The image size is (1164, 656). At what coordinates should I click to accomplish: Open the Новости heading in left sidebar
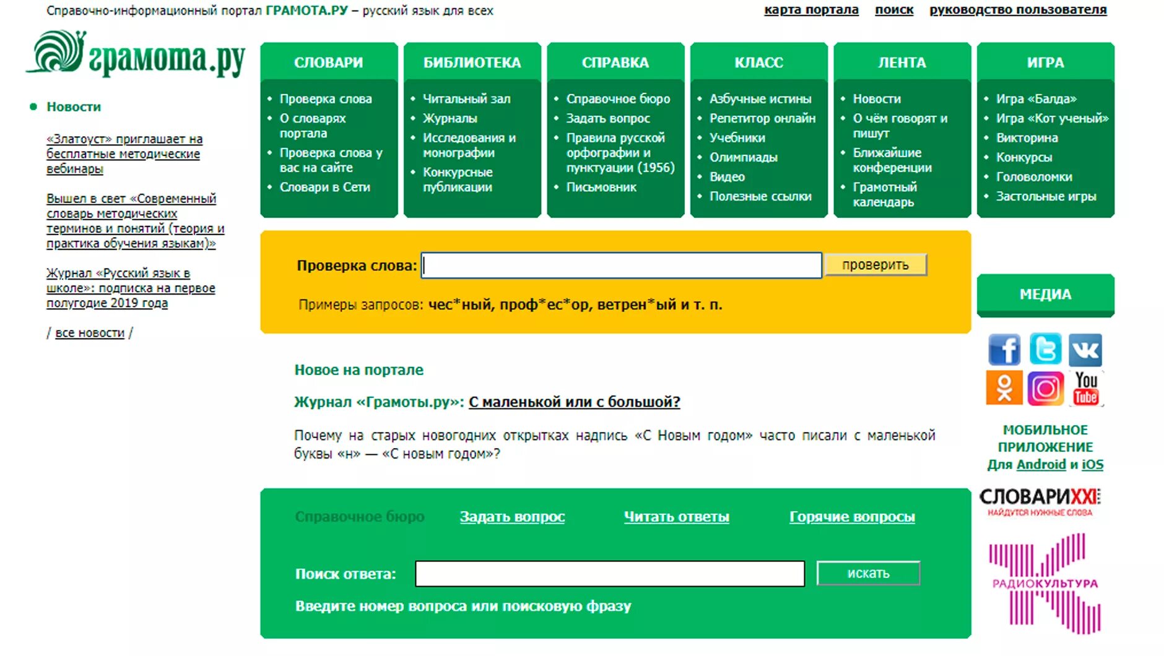pyautogui.click(x=74, y=106)
